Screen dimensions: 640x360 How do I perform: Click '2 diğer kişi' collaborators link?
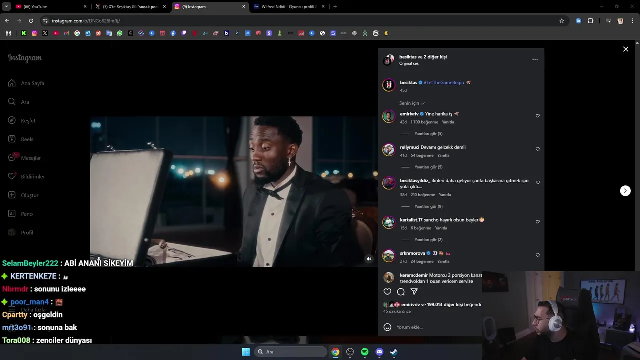[x=435, y=57]
